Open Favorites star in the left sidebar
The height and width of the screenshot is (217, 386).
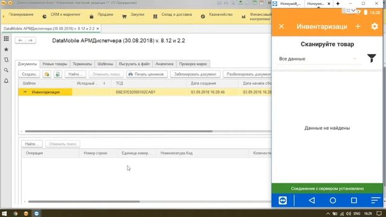[6, 49]
